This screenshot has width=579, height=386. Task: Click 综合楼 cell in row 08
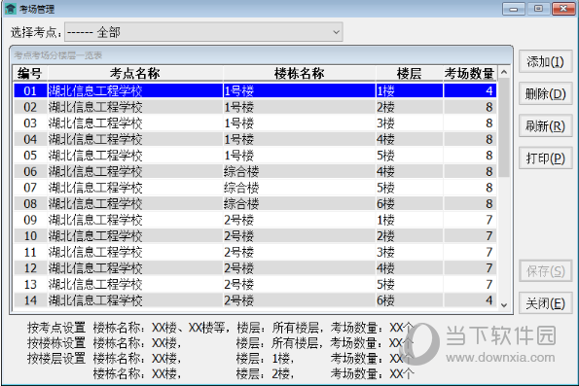(x=299, y=204)
